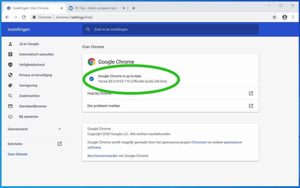Click the Veiligheidscheck shield icon
300x188 pixels.
click(x=10, y=65)
